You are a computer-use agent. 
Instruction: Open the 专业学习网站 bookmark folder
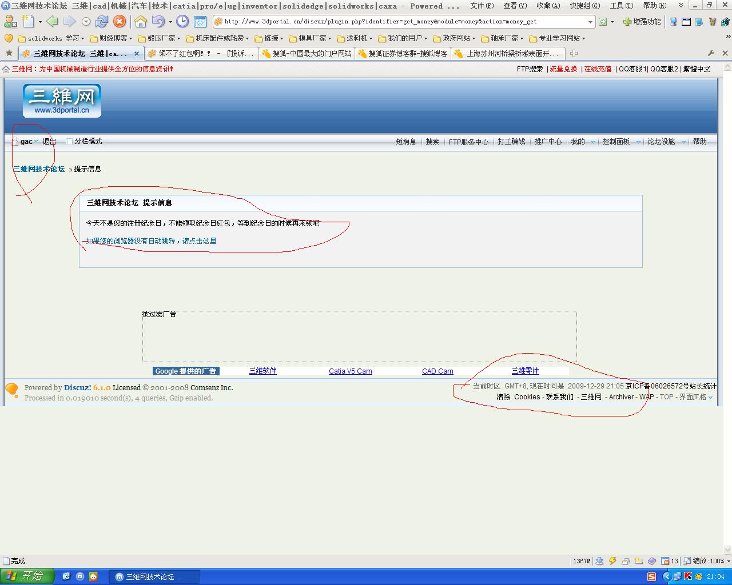pyautogui.click(x=556, y=38)
